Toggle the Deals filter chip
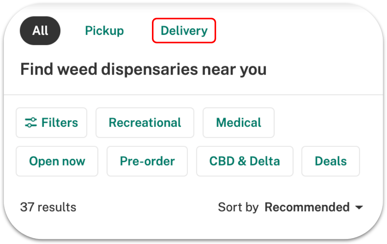387x244 pixels. (331, 161)
